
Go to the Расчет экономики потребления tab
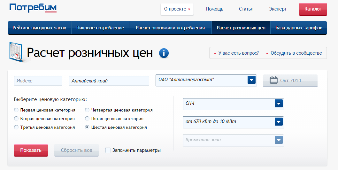coord(170,28)
